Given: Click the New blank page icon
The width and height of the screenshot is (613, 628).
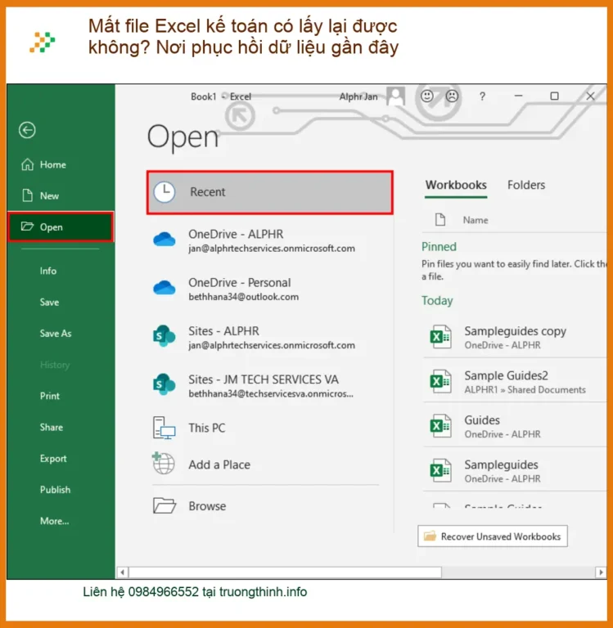Looking at the screenshot, I should (x=27, y=196).
